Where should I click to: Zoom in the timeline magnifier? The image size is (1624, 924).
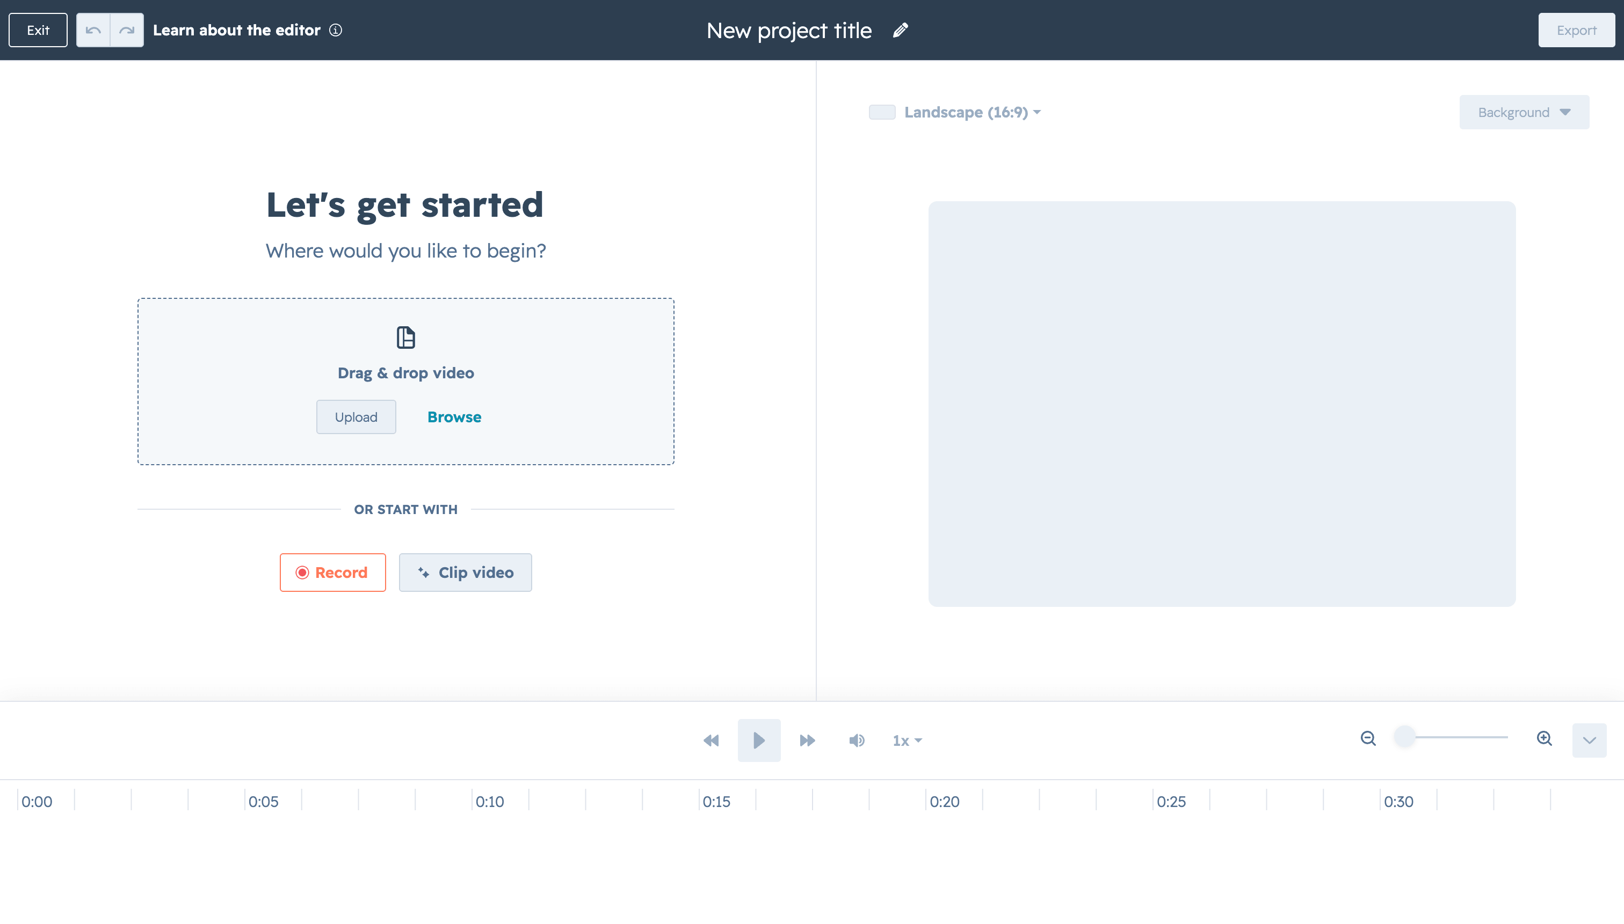1545,739
